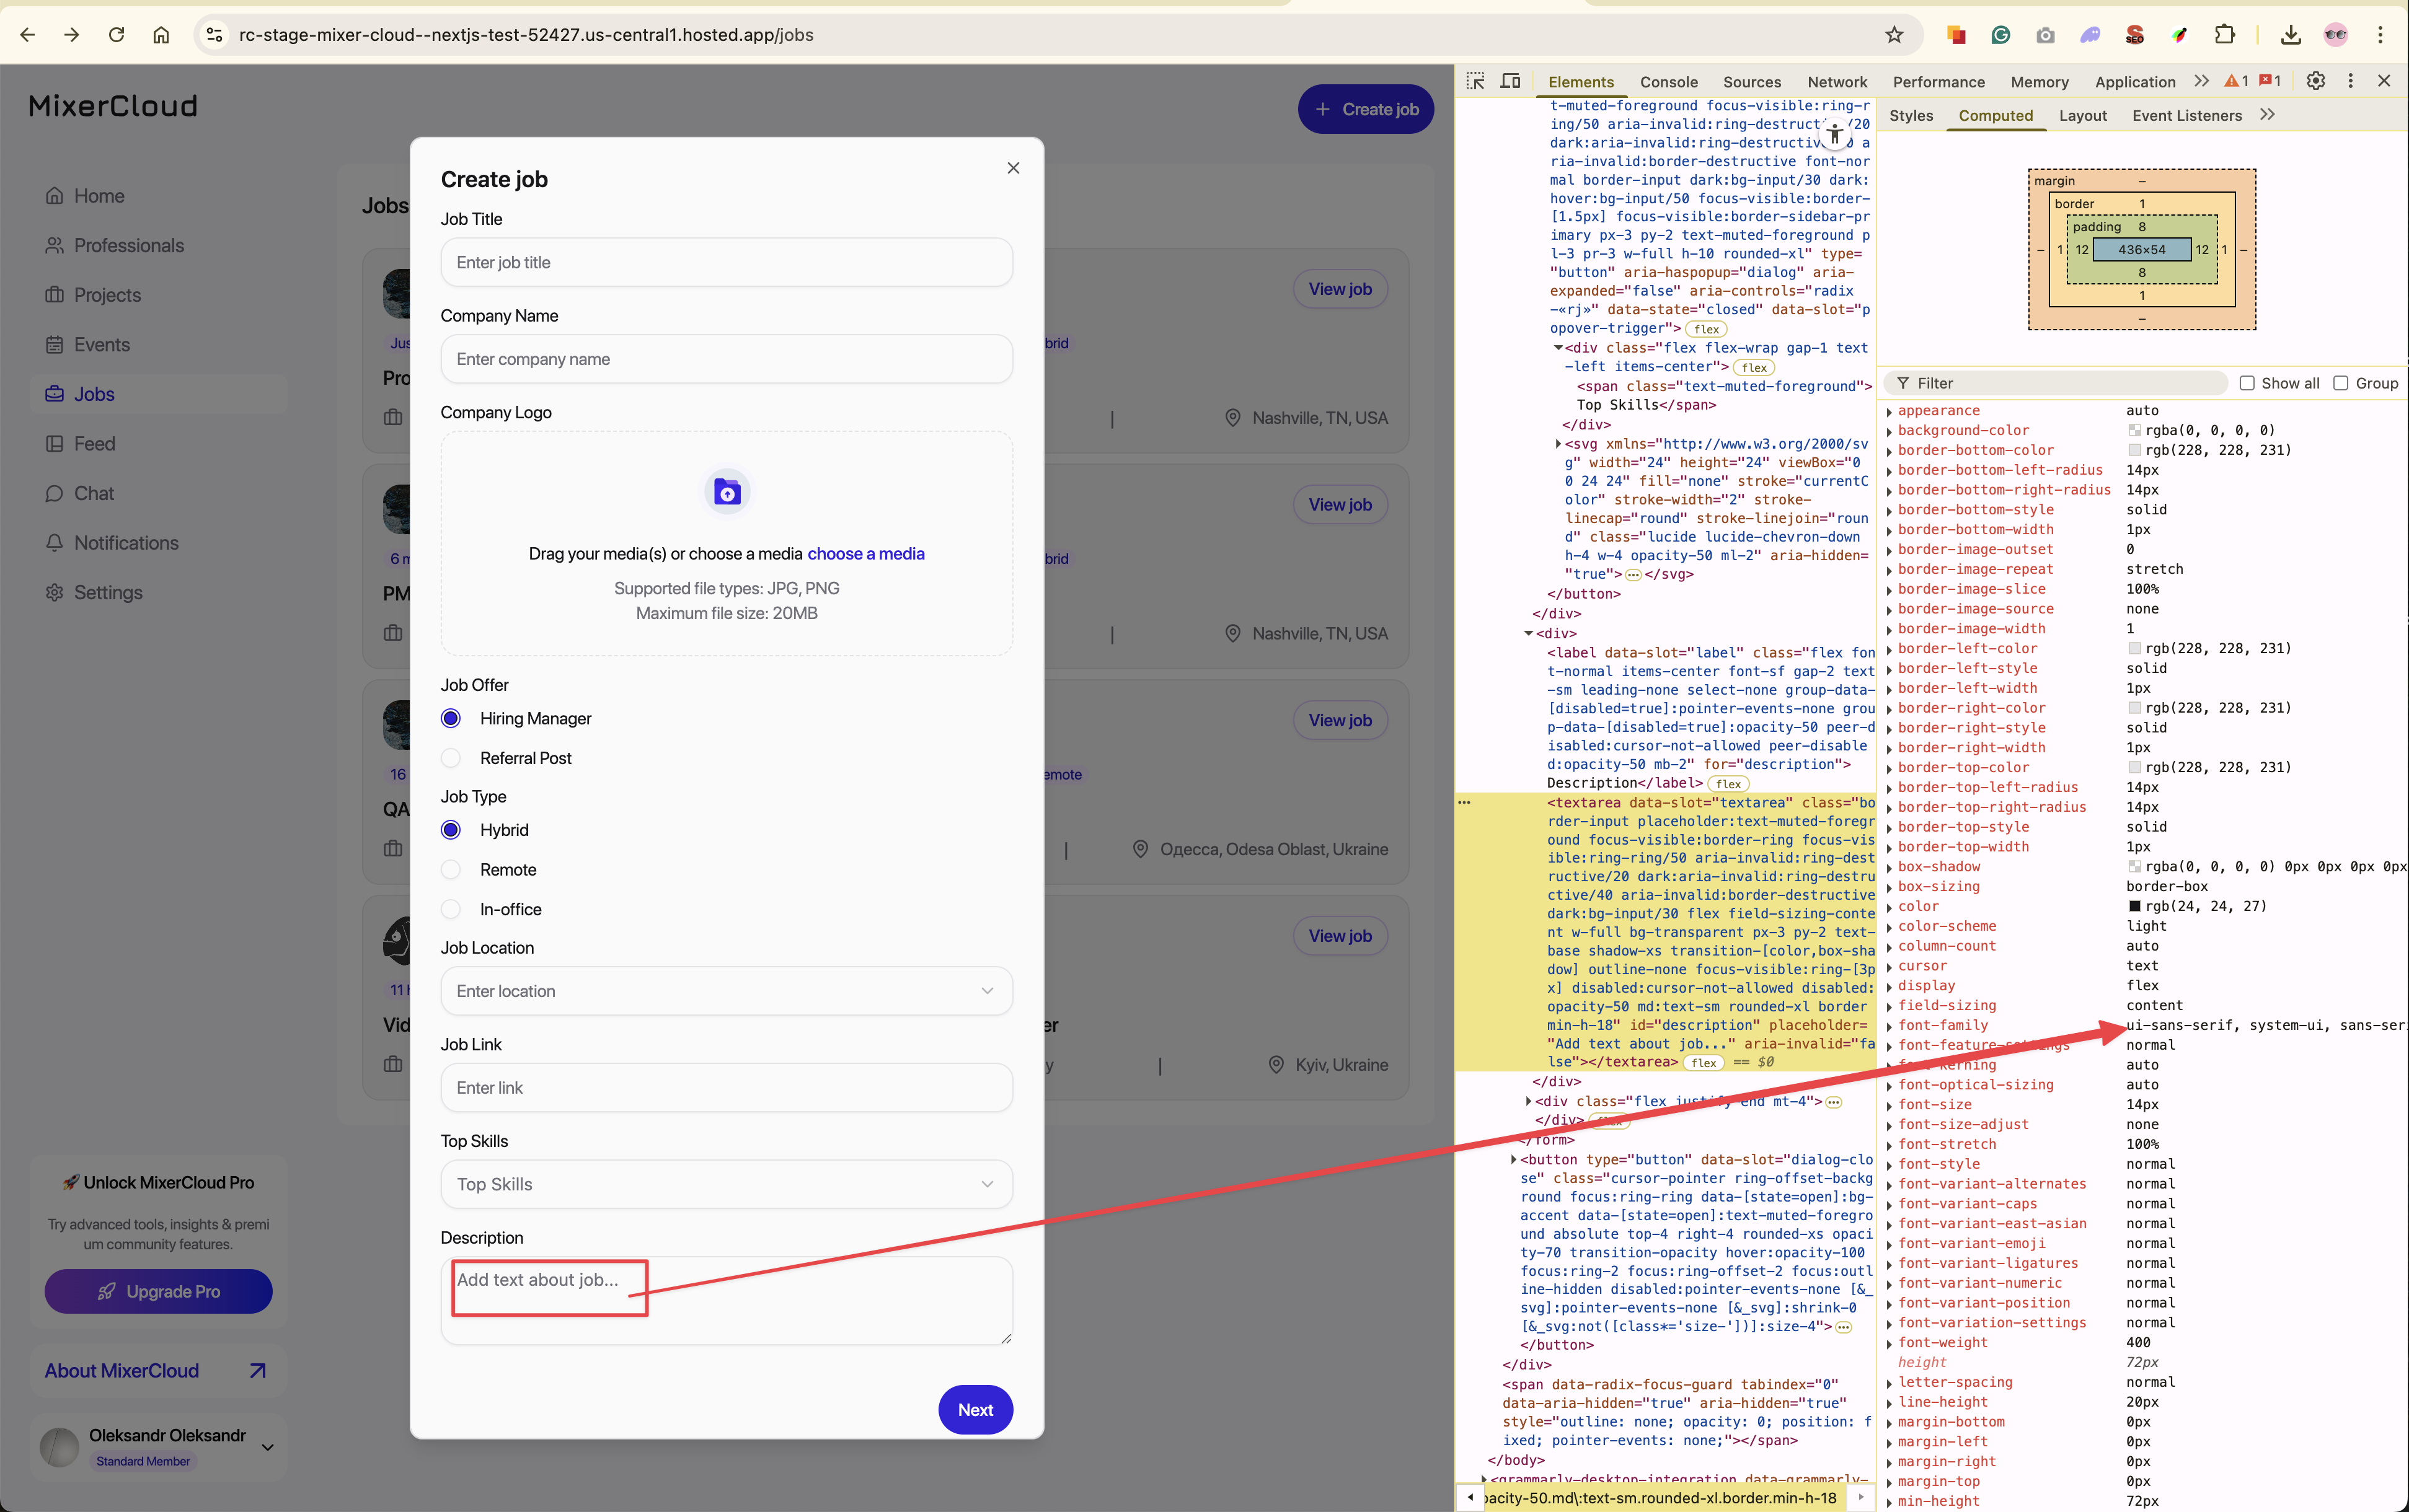
Task: Click the camera upload icon in Company Logo
Action: point(727,492)
